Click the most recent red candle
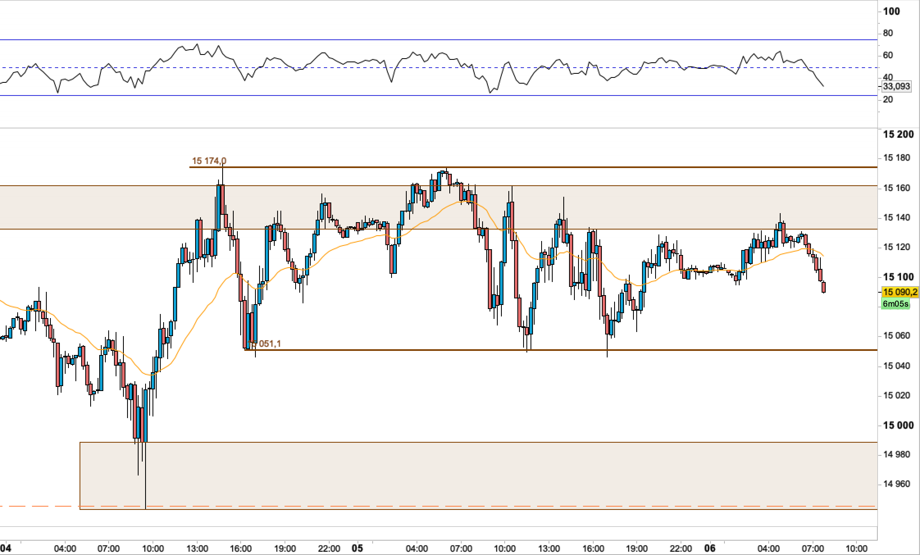This screenshot has width=920, height=555. pyautogui.click(x=824, y=287)
